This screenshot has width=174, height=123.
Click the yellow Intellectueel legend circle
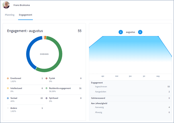coord(8,88)
